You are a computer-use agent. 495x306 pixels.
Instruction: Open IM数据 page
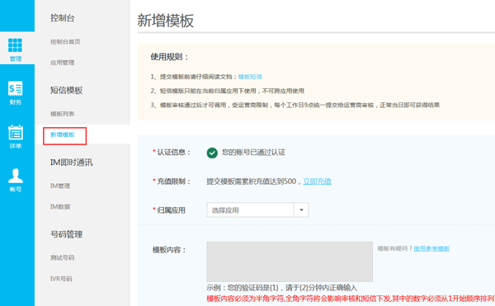60,207
